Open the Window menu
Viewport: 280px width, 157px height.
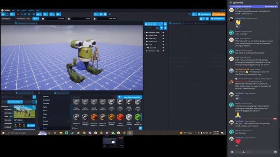(x=31, y=10)
